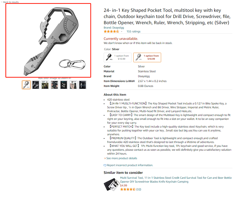Select the first product thumbnail
This screenshot has height=198, width=236.
click(26, 85)
